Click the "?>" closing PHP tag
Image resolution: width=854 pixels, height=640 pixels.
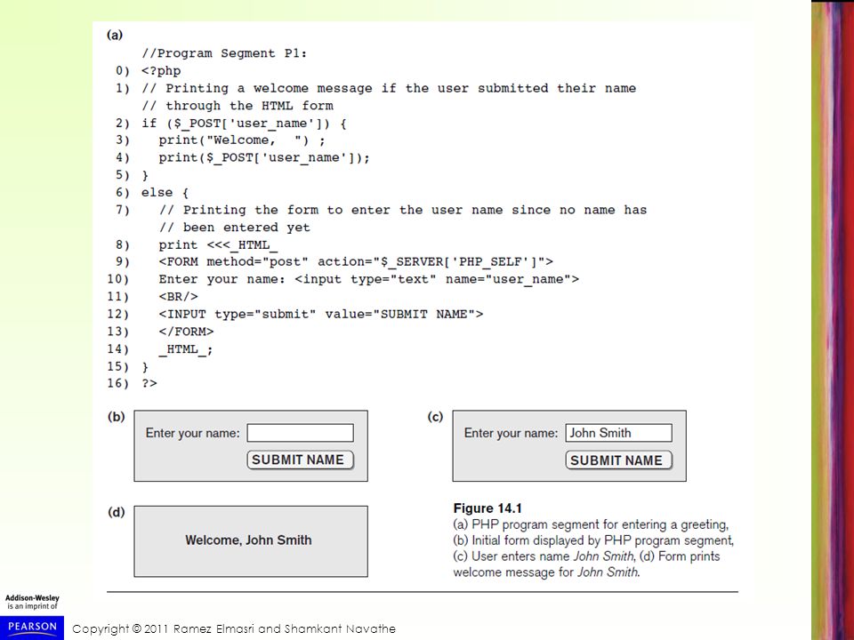click(x=149, y=383)
